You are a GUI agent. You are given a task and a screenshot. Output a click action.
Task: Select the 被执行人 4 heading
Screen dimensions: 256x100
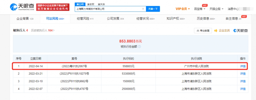20,30
